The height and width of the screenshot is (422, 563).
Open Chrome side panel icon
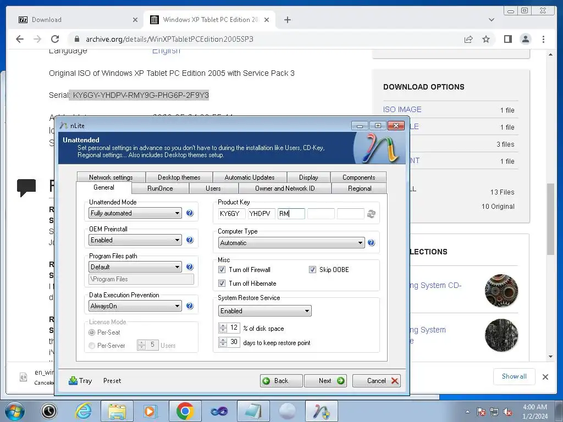507,39
